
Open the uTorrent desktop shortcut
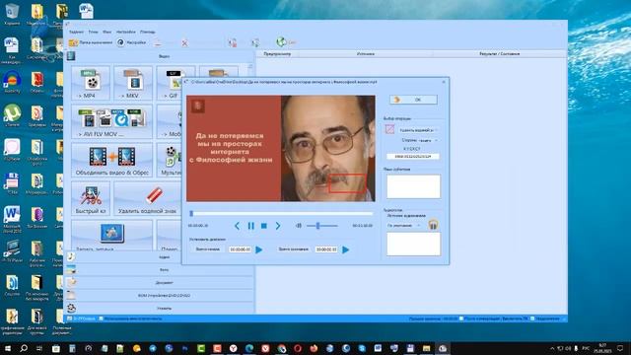point(12,115)
